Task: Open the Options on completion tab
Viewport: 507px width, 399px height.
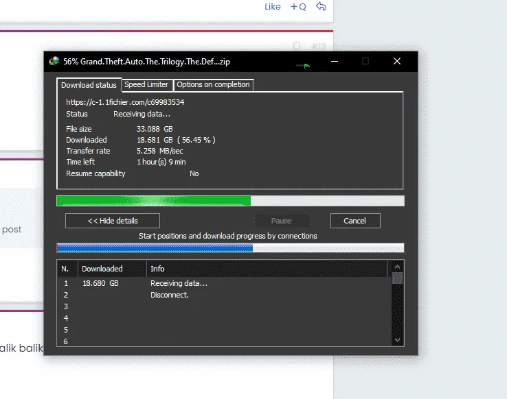Action: pyautogui.click(x=213, y=84)
